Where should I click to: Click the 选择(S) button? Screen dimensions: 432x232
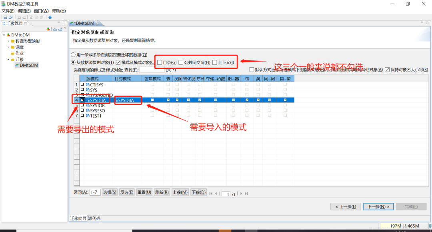pos(109,192)
